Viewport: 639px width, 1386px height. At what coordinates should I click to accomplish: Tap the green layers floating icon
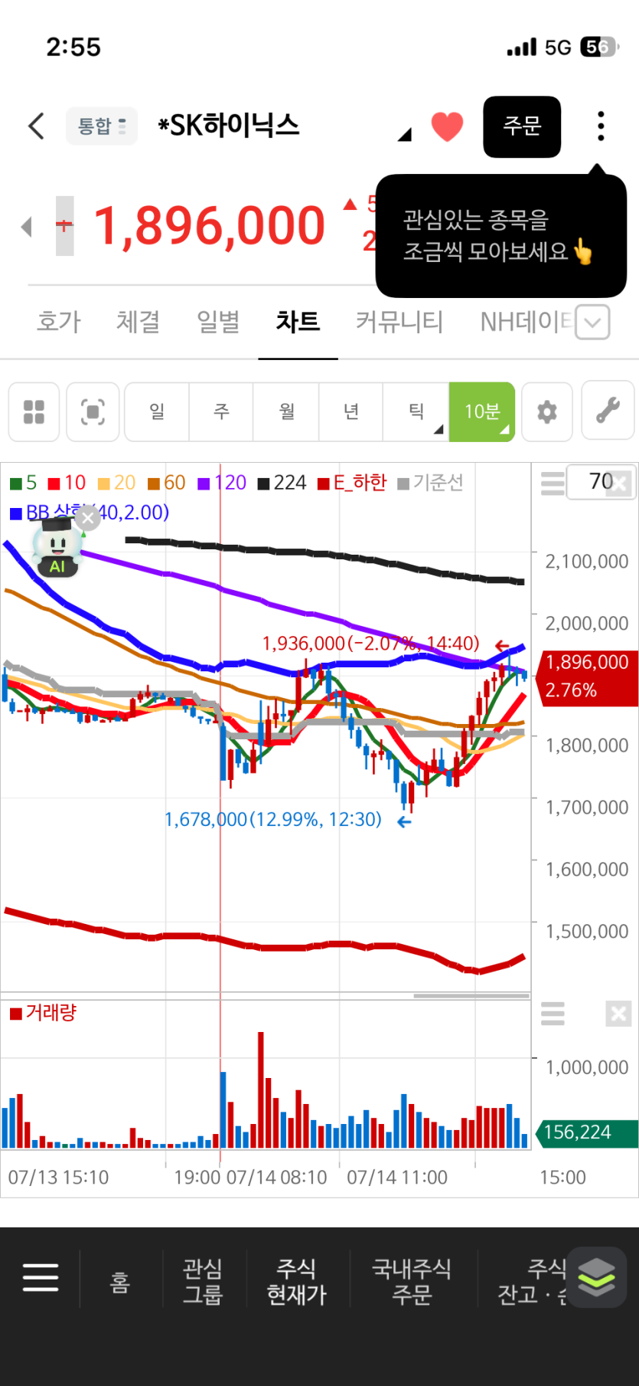pyautogui.click(x=596, y=1276)
